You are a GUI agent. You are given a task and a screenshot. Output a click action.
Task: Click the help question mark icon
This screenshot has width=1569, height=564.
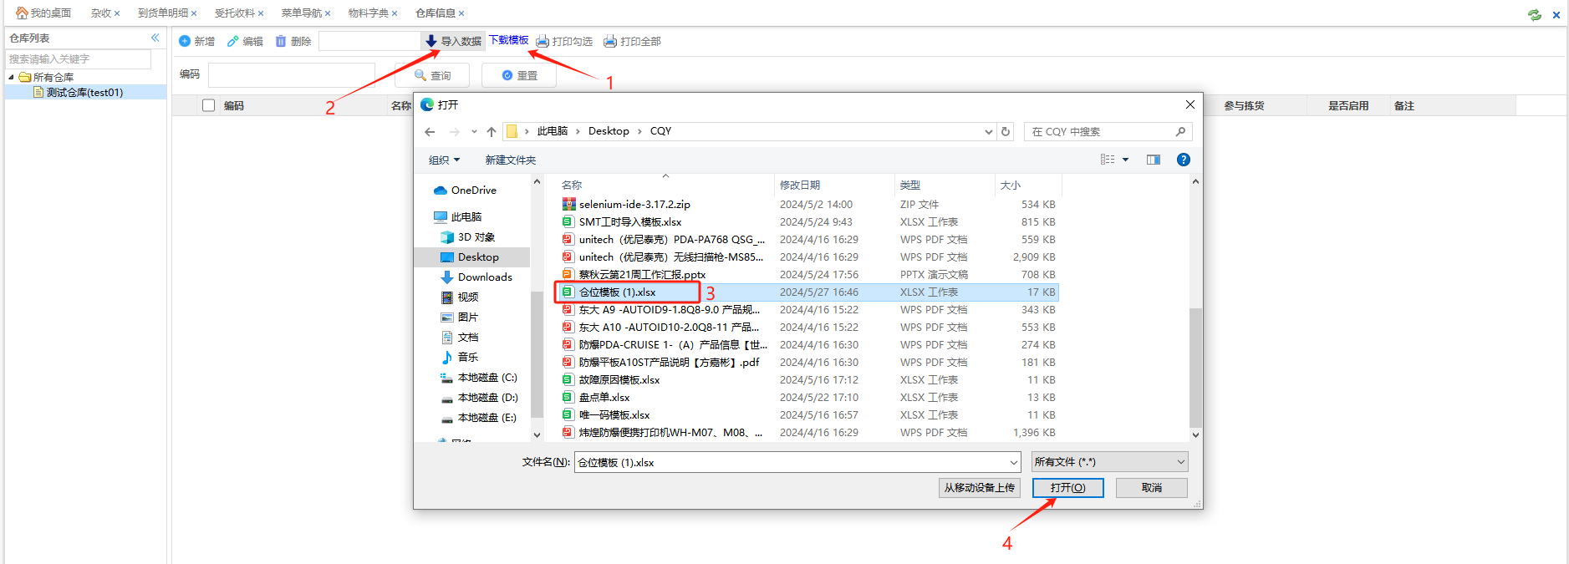tap(1183, 160)
